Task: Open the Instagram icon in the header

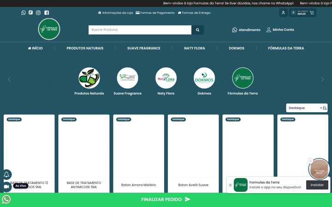Action: coord(38,13)
